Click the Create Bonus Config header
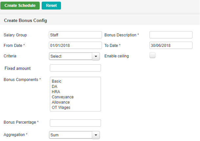 26,20
